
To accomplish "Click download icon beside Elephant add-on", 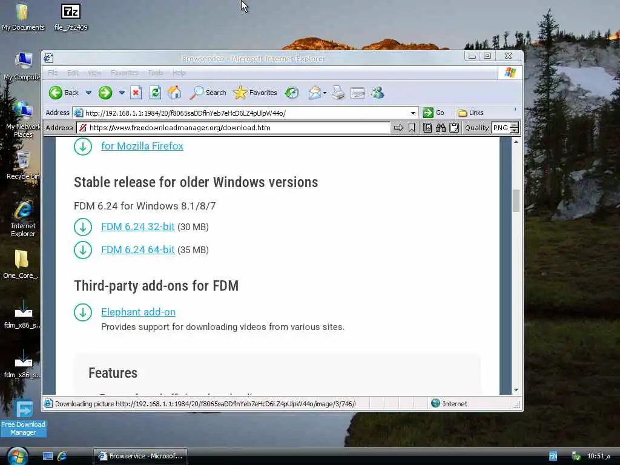I will point(82,312).
